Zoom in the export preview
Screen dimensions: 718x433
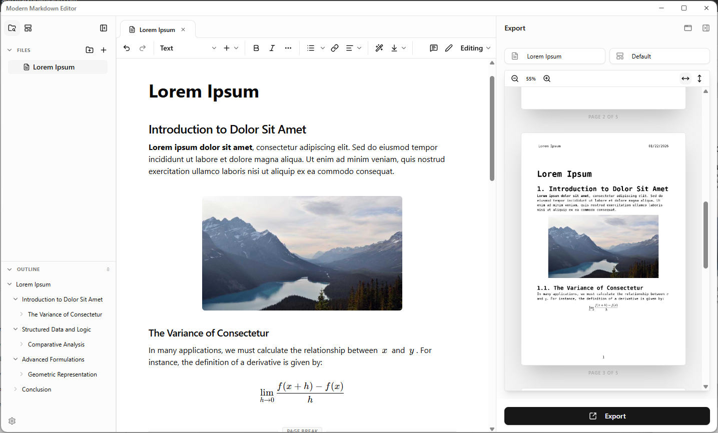[547, 78]
